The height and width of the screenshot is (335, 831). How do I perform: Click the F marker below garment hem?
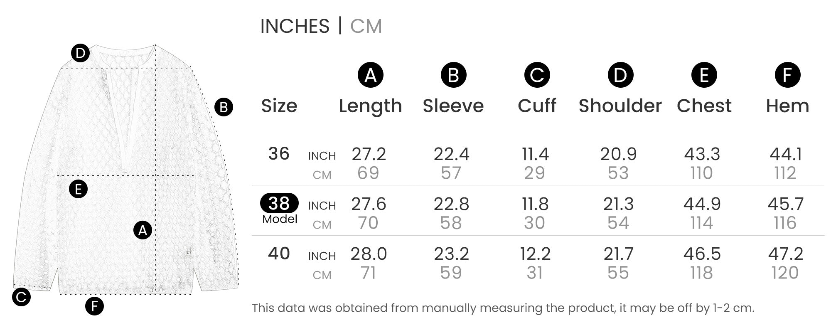[94, 307]
